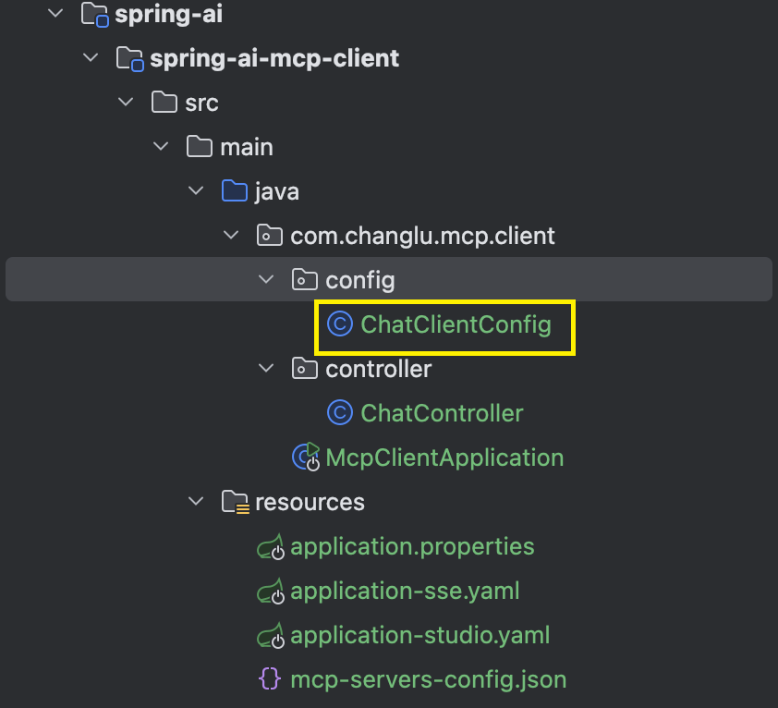Select the spring-ai-mcp-client module node
This screenshot has height=708, width=778.
click(274, 58)
